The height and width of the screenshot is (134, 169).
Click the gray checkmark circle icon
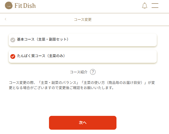(13, 40)
